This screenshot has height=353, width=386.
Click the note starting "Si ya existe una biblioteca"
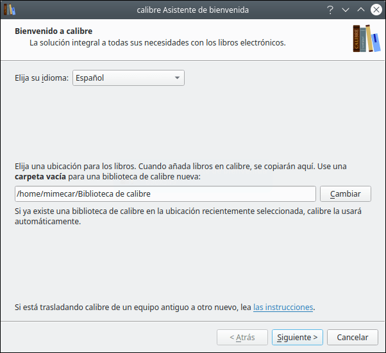click(188, 217)
